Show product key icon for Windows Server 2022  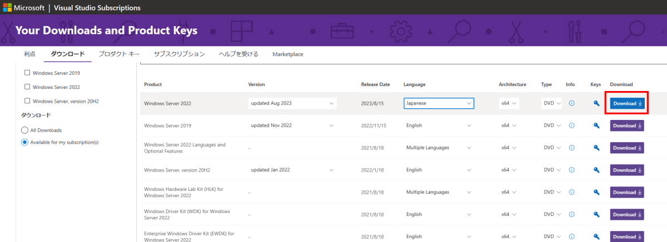point(596,103)
